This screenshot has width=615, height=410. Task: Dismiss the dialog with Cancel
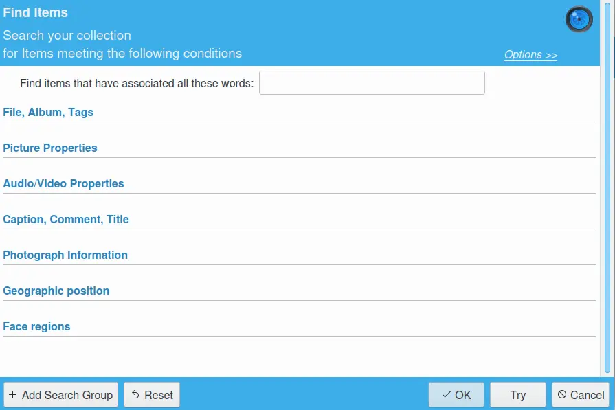pos(581,395)
